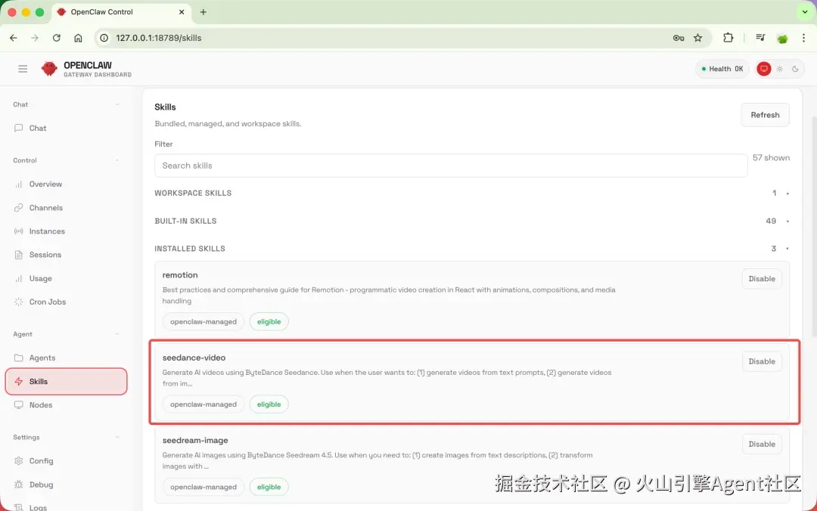Click the page vertical scrollbar

[x=813, y=227]
